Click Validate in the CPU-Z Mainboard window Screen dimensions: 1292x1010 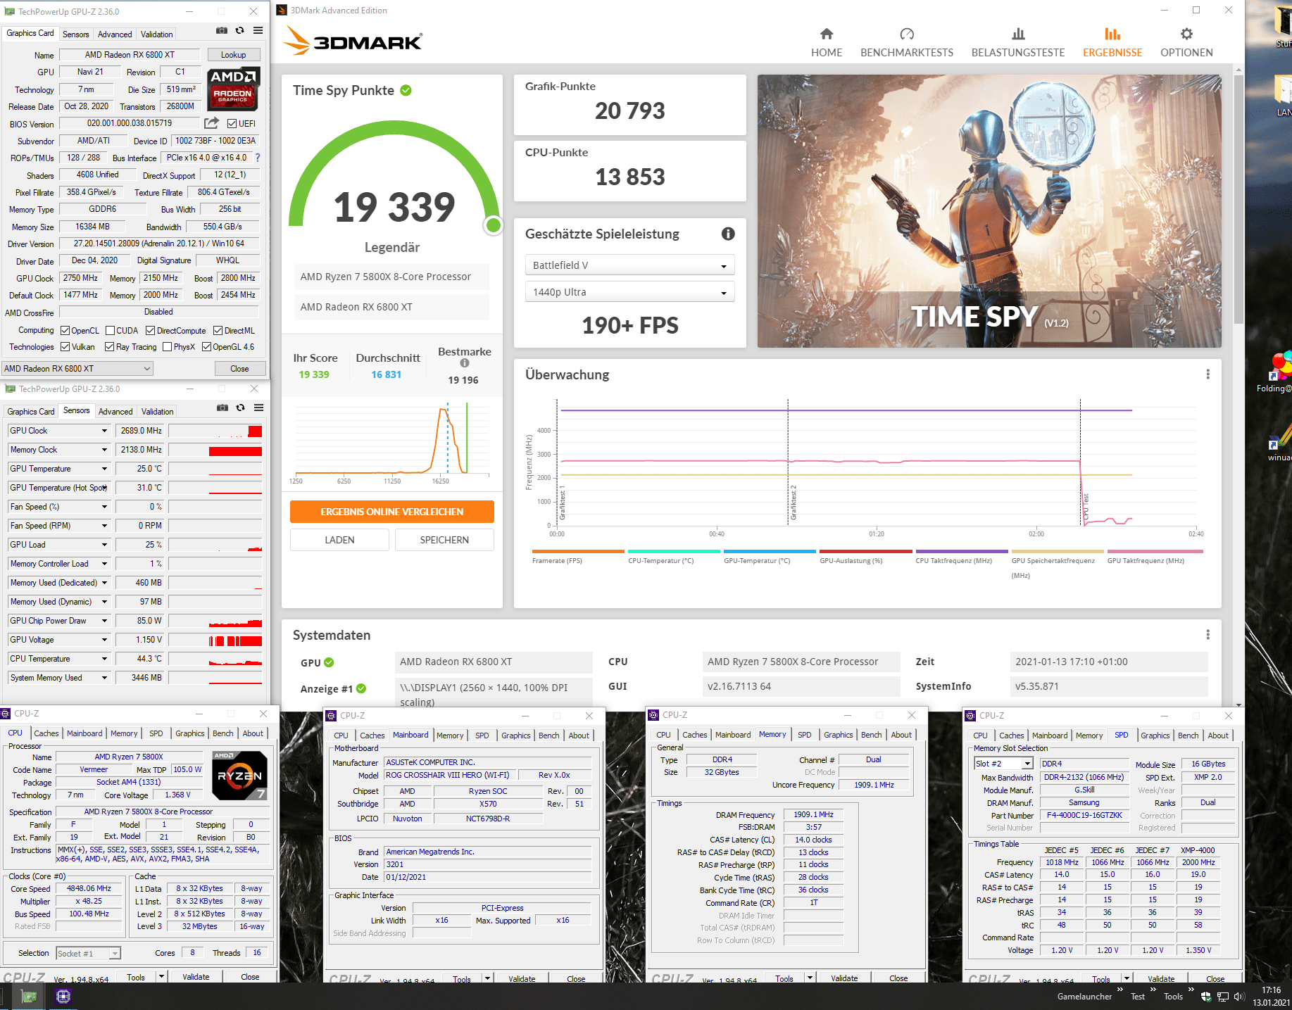pyautogui.click(x=522, y=978)
